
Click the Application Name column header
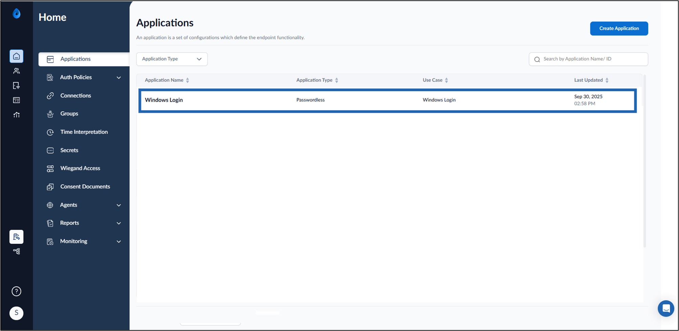pyautogui.click(x=164, y=80)
